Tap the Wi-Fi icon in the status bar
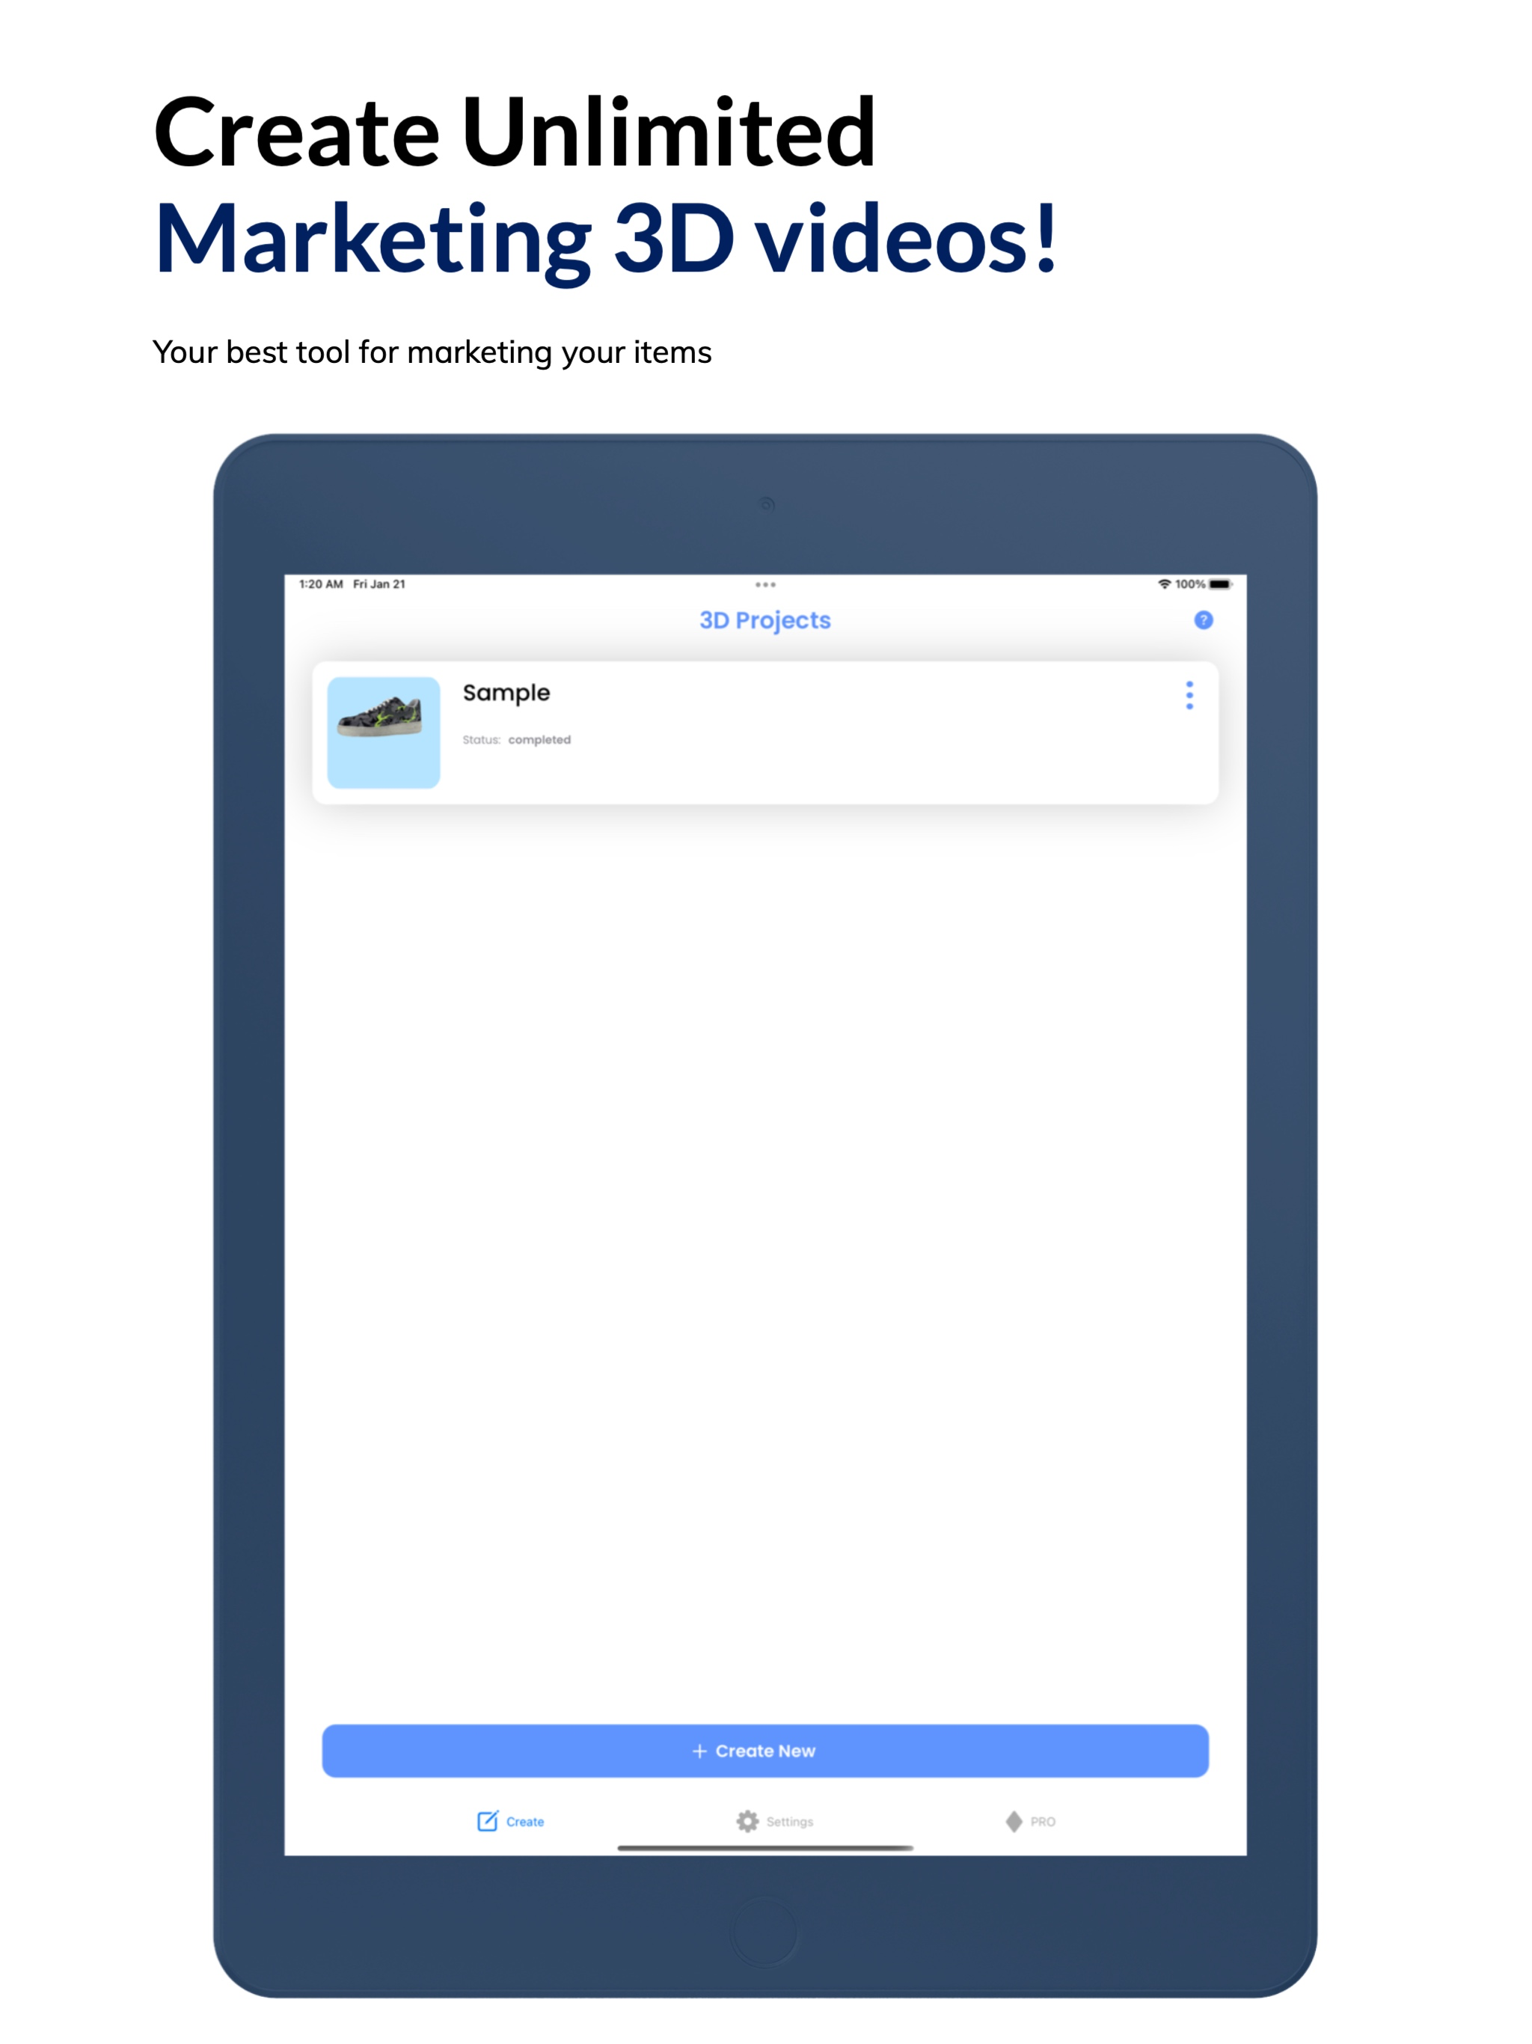 [1164, 584]
